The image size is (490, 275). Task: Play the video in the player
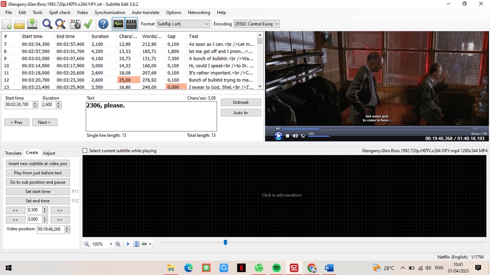click(278, 136)
